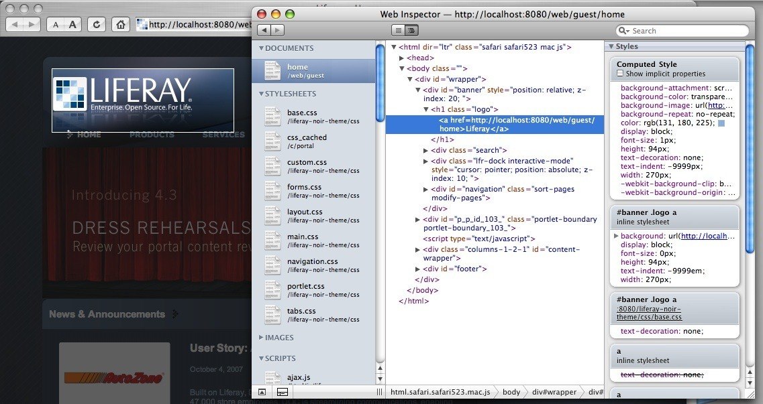763x404 pixels.
Task: Open the custom.css stylesheet
Action: pyautogui.click(x=307, y=162)
